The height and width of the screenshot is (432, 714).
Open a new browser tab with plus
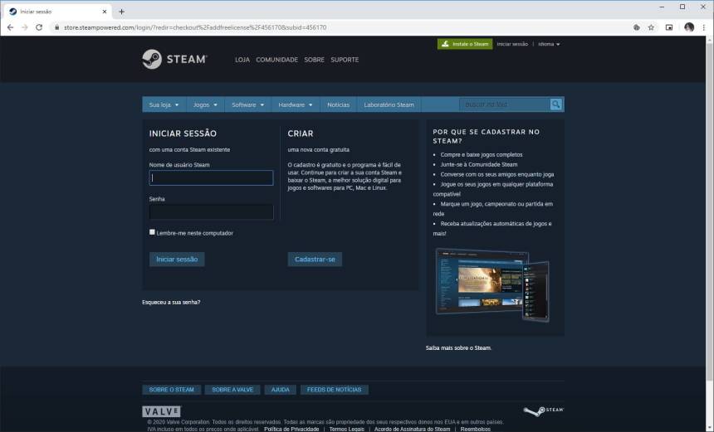click(x=121, y=12)
